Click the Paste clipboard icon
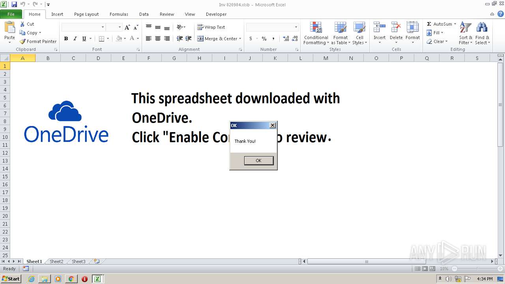The height and width of the screenshot is (284, 505). [9, 28]
